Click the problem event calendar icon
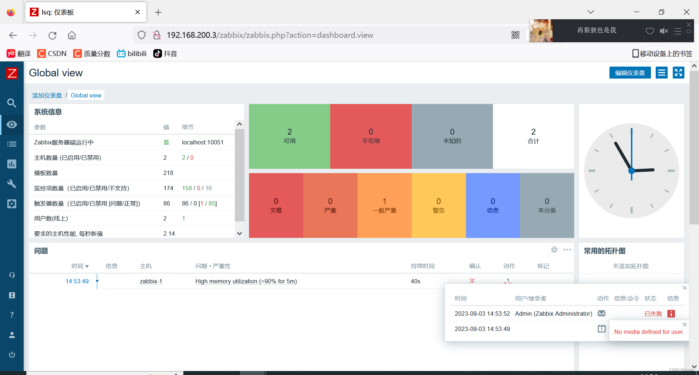 pos(601,329)
